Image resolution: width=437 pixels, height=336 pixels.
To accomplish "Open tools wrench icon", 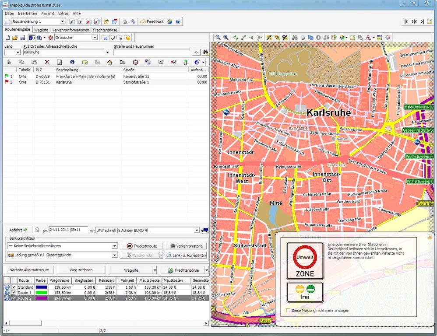I will point(133,21).
